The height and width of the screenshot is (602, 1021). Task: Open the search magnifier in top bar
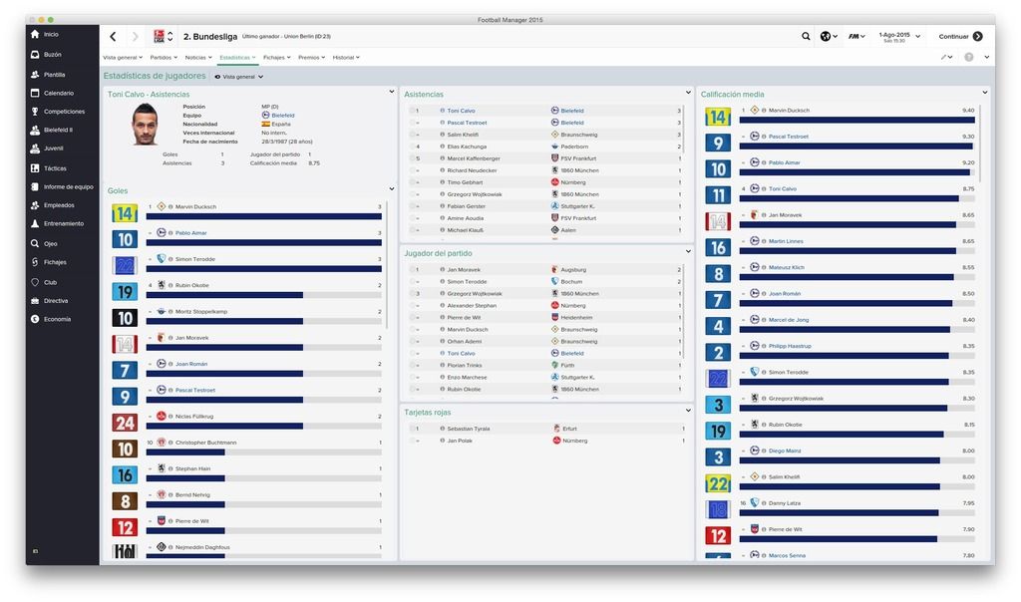(x=806, y=37)
